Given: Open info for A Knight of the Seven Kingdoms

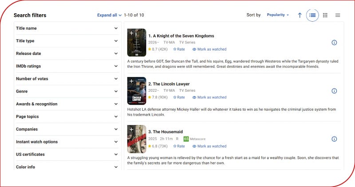Looking at the screenshot, I should [334, 43].
